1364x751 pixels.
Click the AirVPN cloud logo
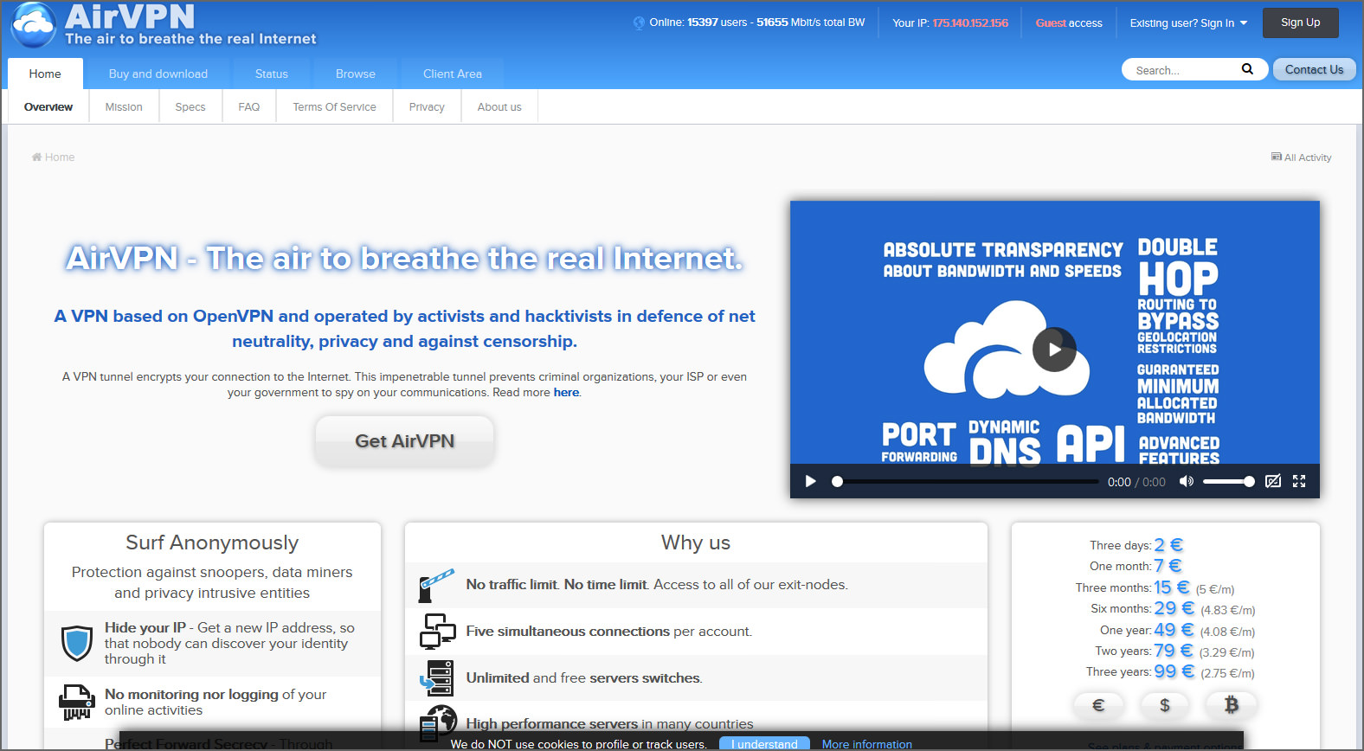point(34,25)
